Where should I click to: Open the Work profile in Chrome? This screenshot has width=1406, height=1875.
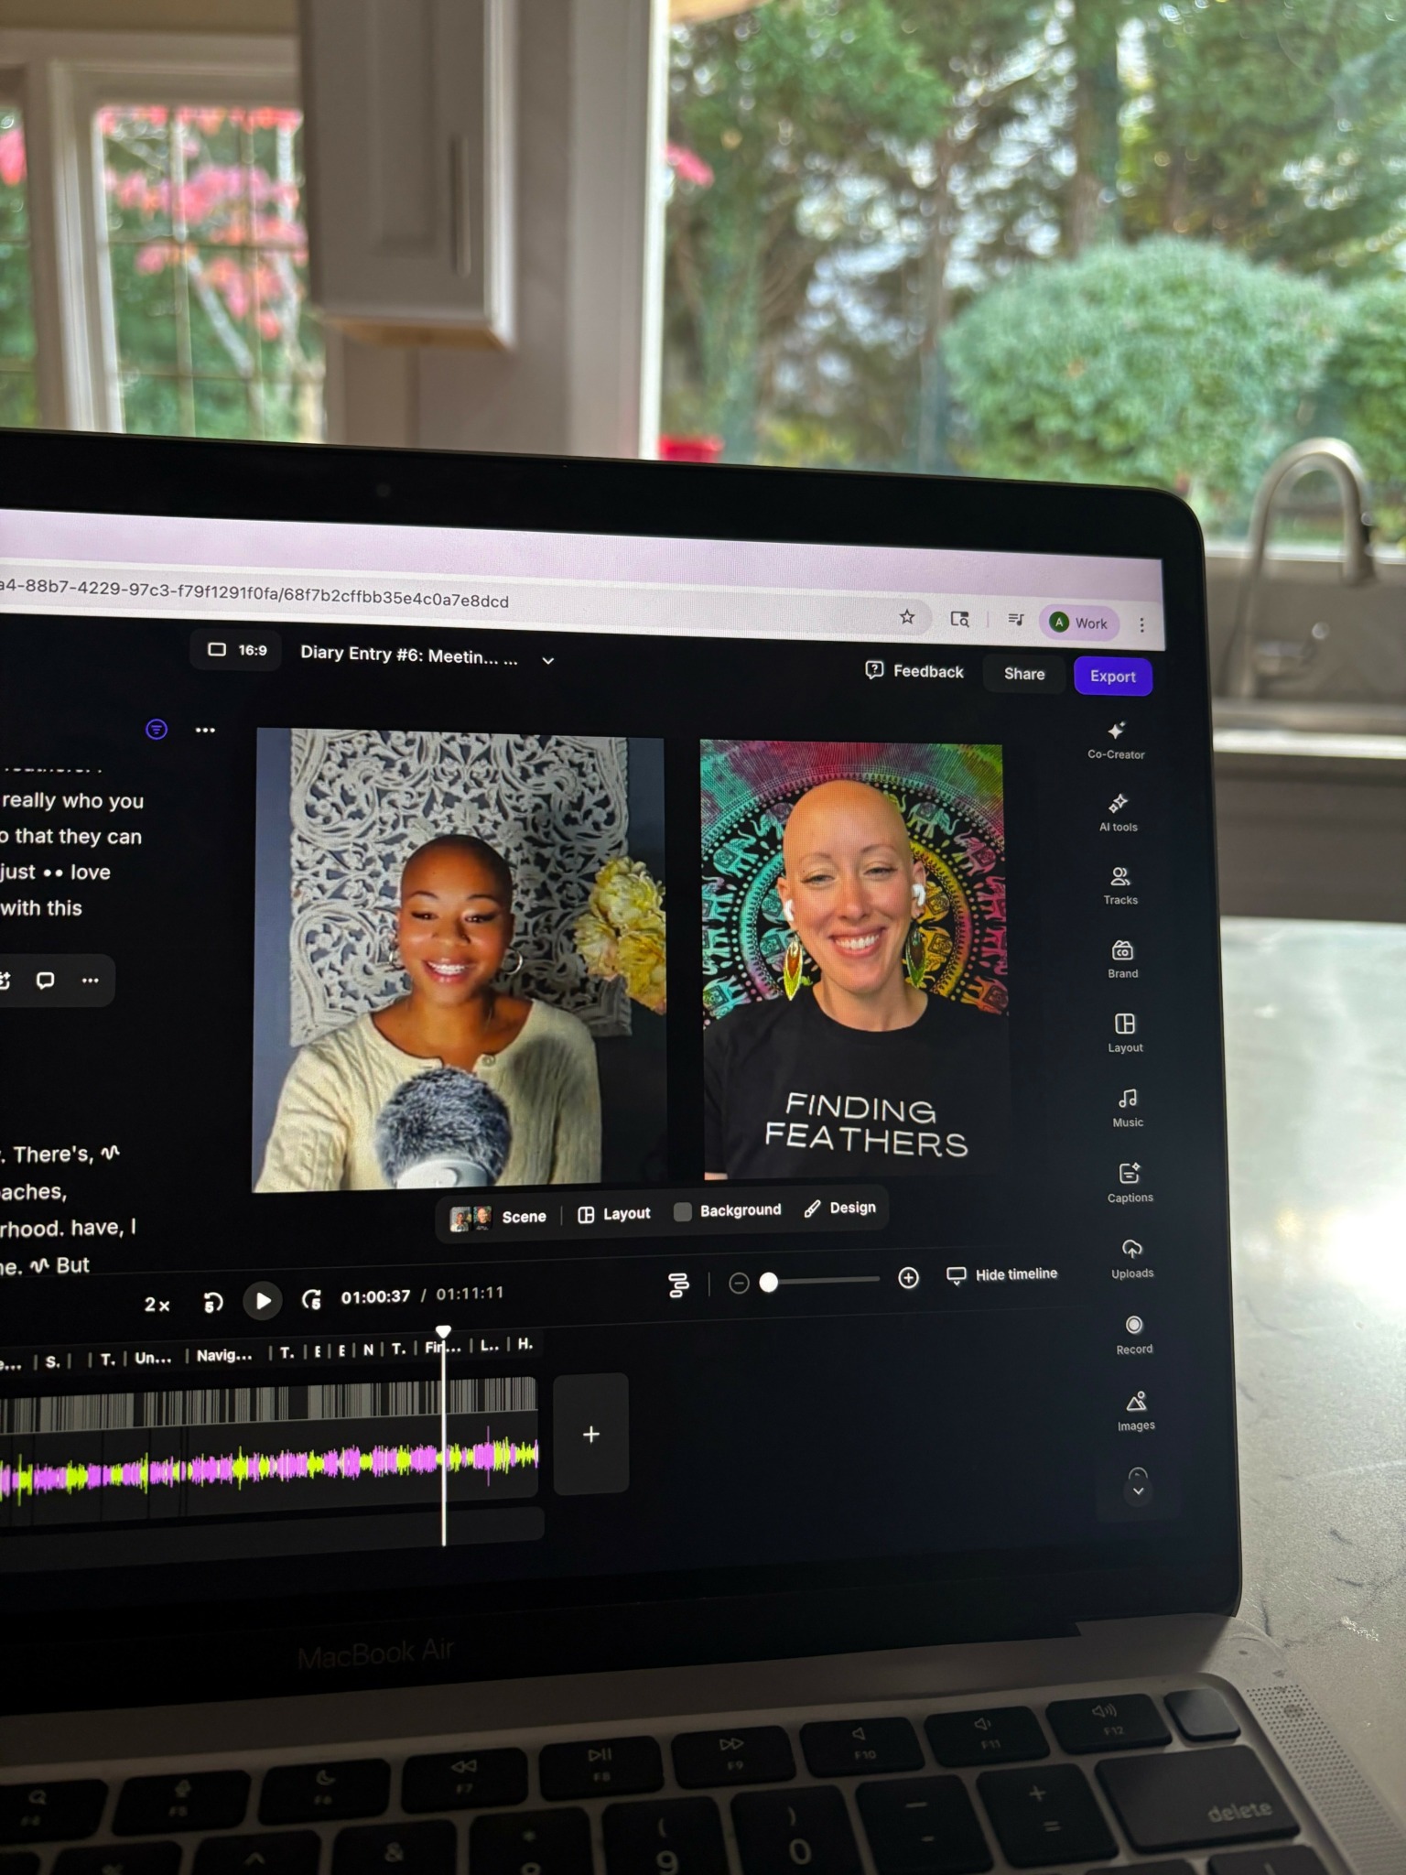click(x=1079, y=623)
